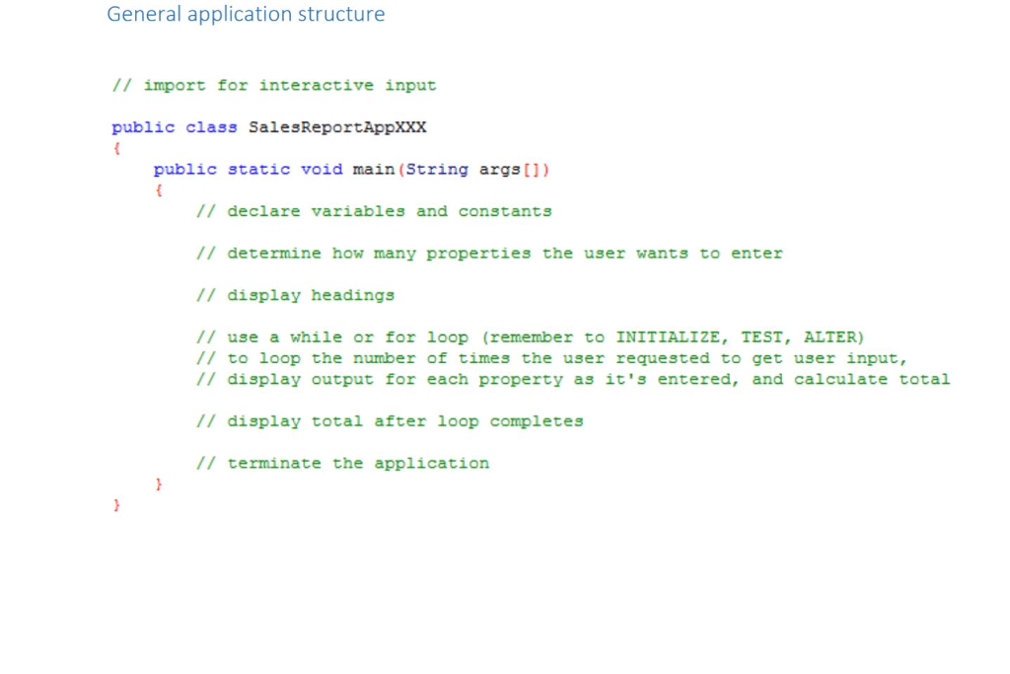Click the comment 'declare variables and constants'
The image size is (1010, 674).
(x=374, y=210)
